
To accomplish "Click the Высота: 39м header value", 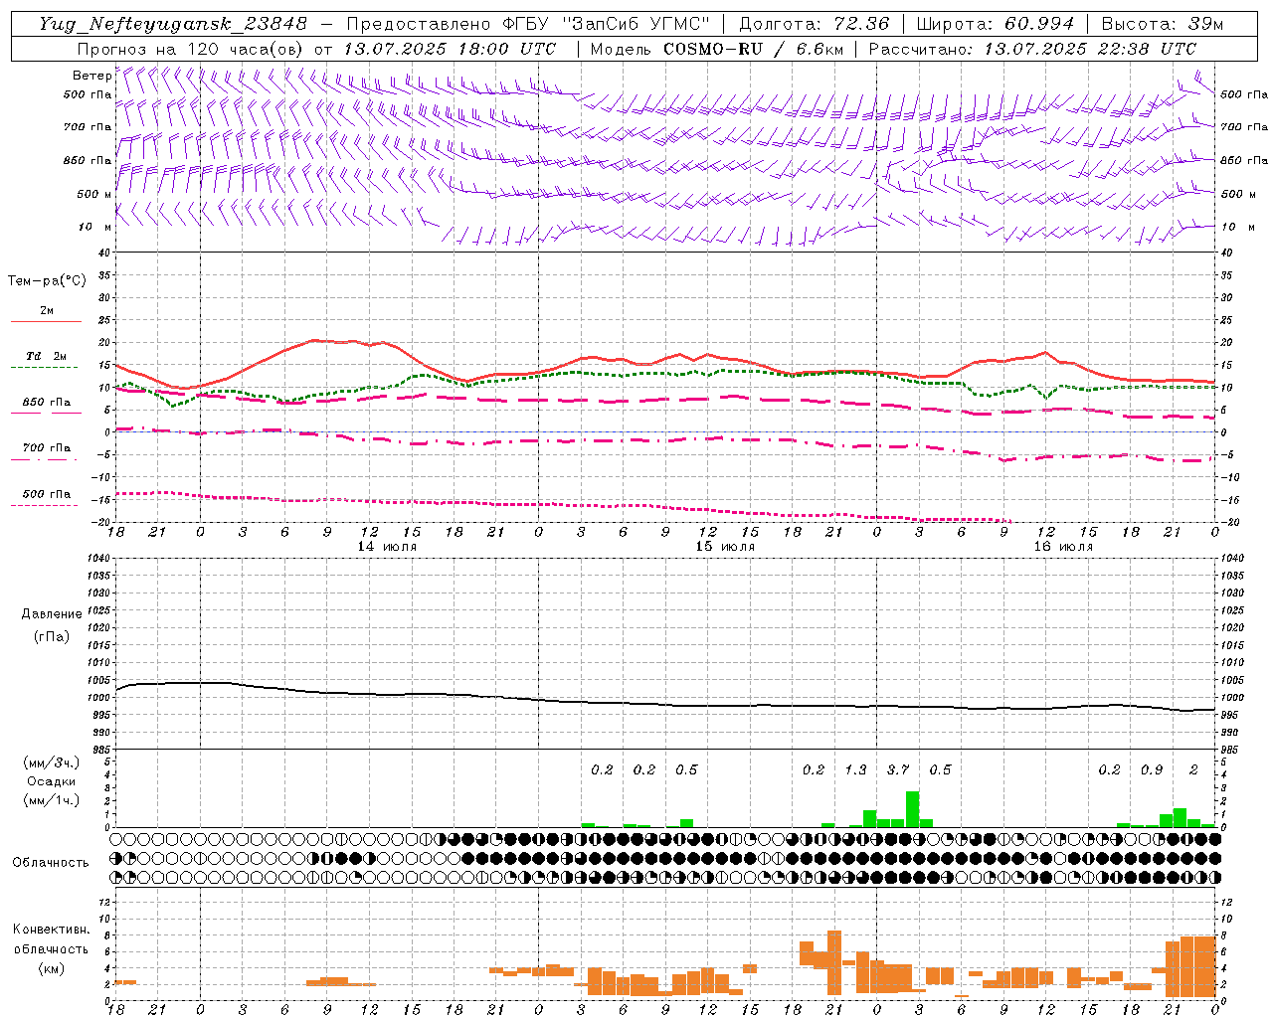I will click(1163, 24).
